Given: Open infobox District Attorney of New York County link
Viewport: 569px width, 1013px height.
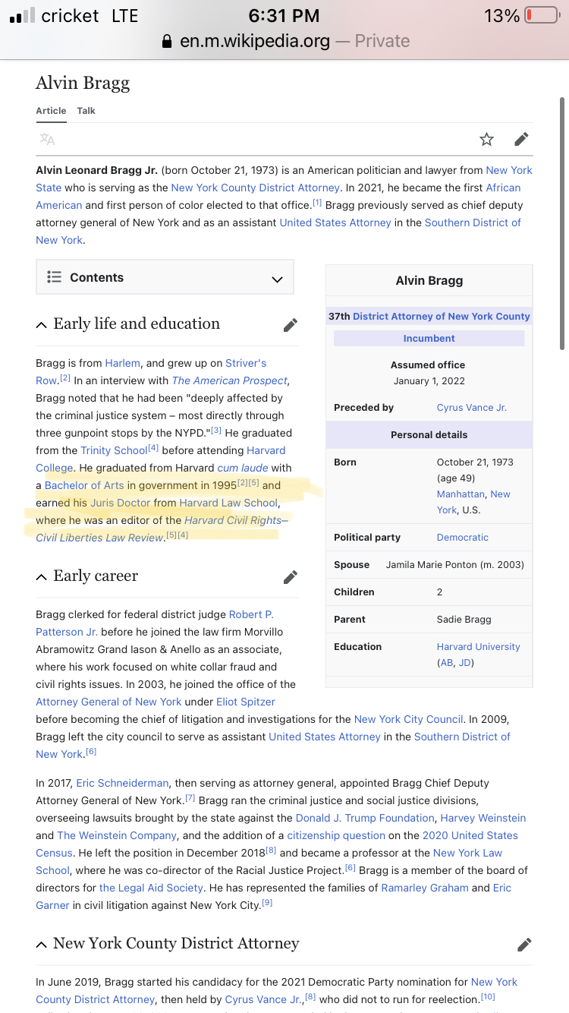Looking at the screenshot, I should [x=442, y=316].
